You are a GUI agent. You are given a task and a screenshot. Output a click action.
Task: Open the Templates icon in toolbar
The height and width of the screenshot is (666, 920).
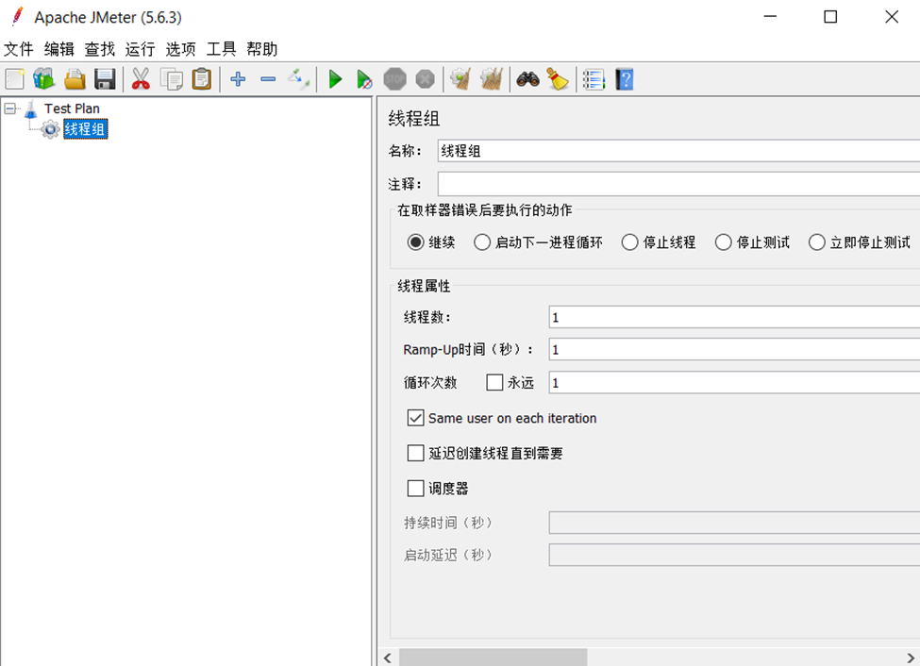pos(44,79)
